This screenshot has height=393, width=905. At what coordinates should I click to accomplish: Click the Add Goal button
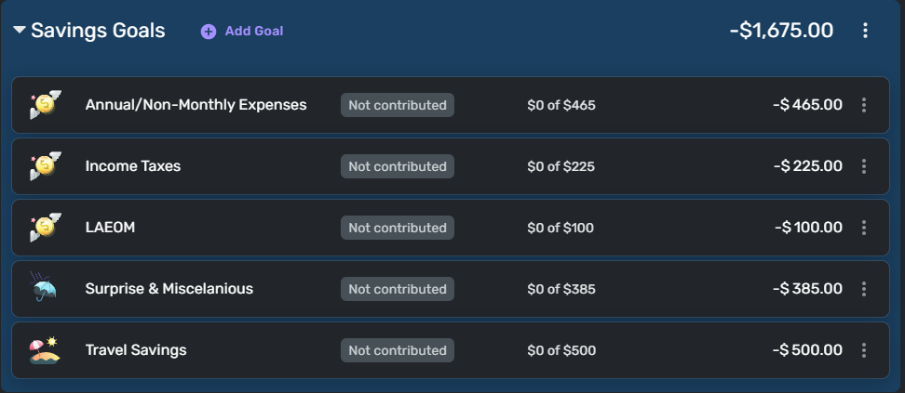(x=253, y=31)
